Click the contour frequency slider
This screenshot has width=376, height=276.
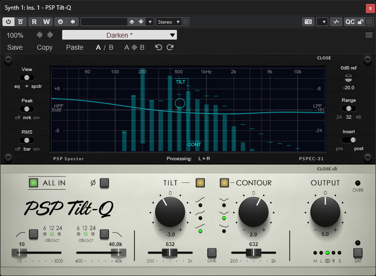pos(254,252)
